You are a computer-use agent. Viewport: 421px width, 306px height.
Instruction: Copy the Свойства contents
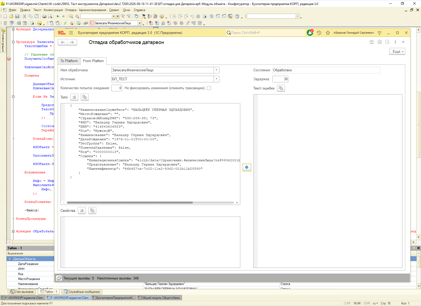pyautogui.click(x=92, y=210)
